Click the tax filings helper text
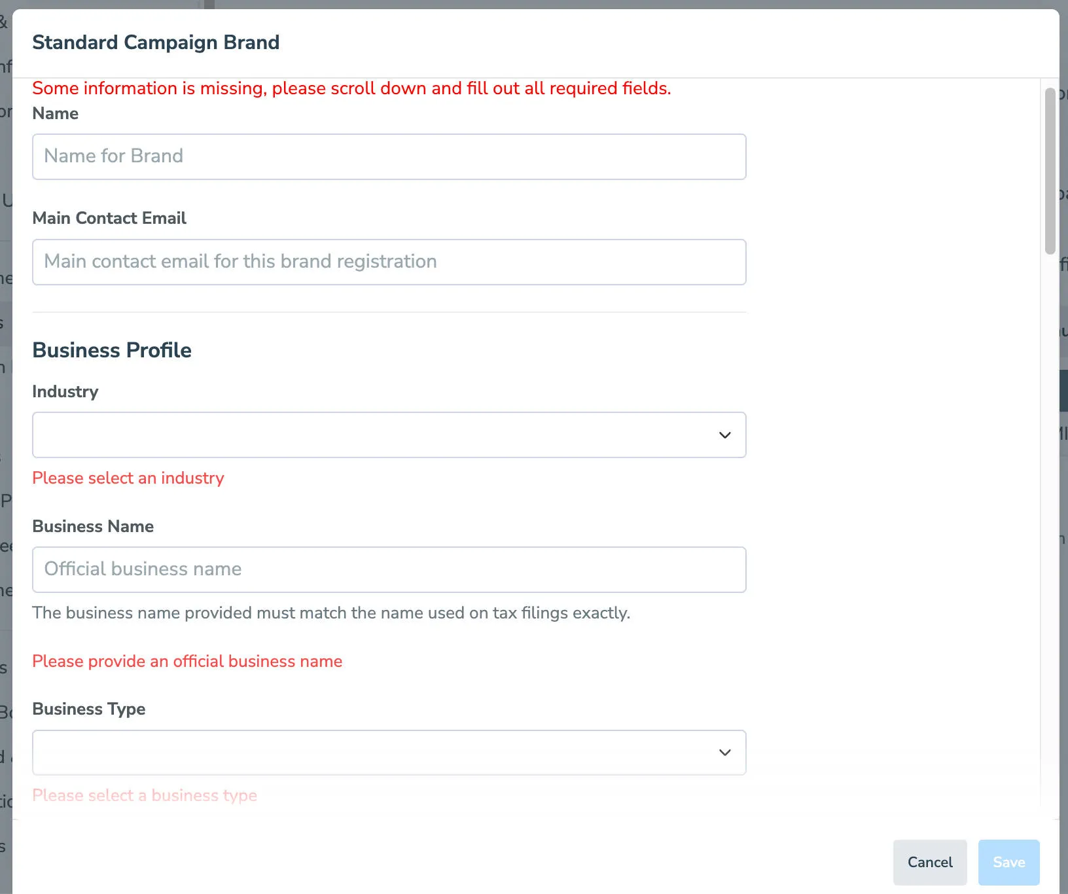 tap(331, 613)
